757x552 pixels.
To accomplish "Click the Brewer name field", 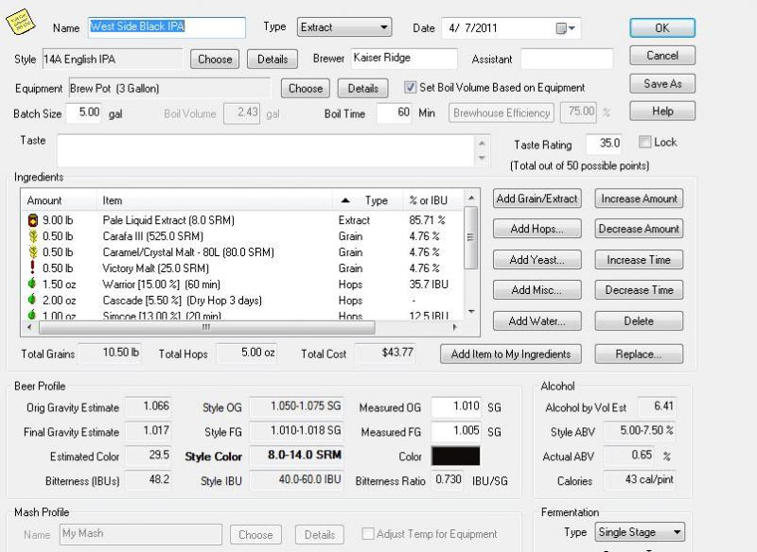I will click(404, 59).
